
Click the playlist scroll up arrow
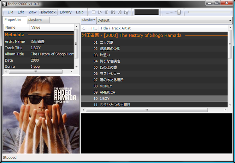[230, 28]
